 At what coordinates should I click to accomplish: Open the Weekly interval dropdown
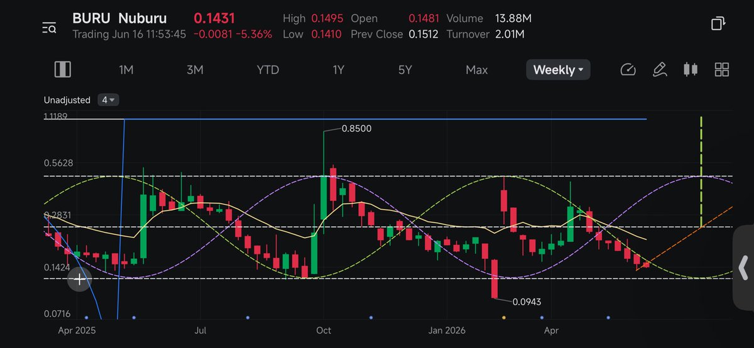point(558,70)
